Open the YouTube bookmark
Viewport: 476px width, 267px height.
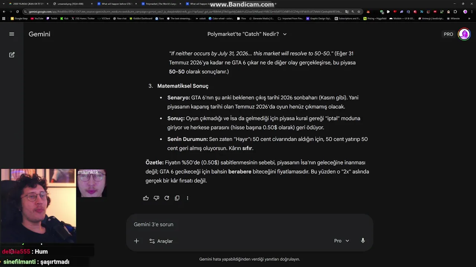tap(37, 18)
